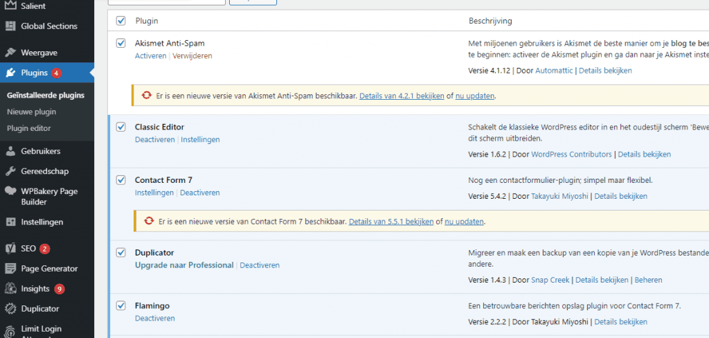Uncheck the Flamingo plugin checkbox
The width and height of the screenshot is (709, 338).
120,306
